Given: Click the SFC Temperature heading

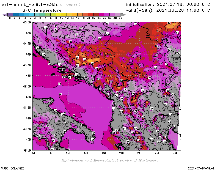Looking at the screenshot, I should point(42,10).
